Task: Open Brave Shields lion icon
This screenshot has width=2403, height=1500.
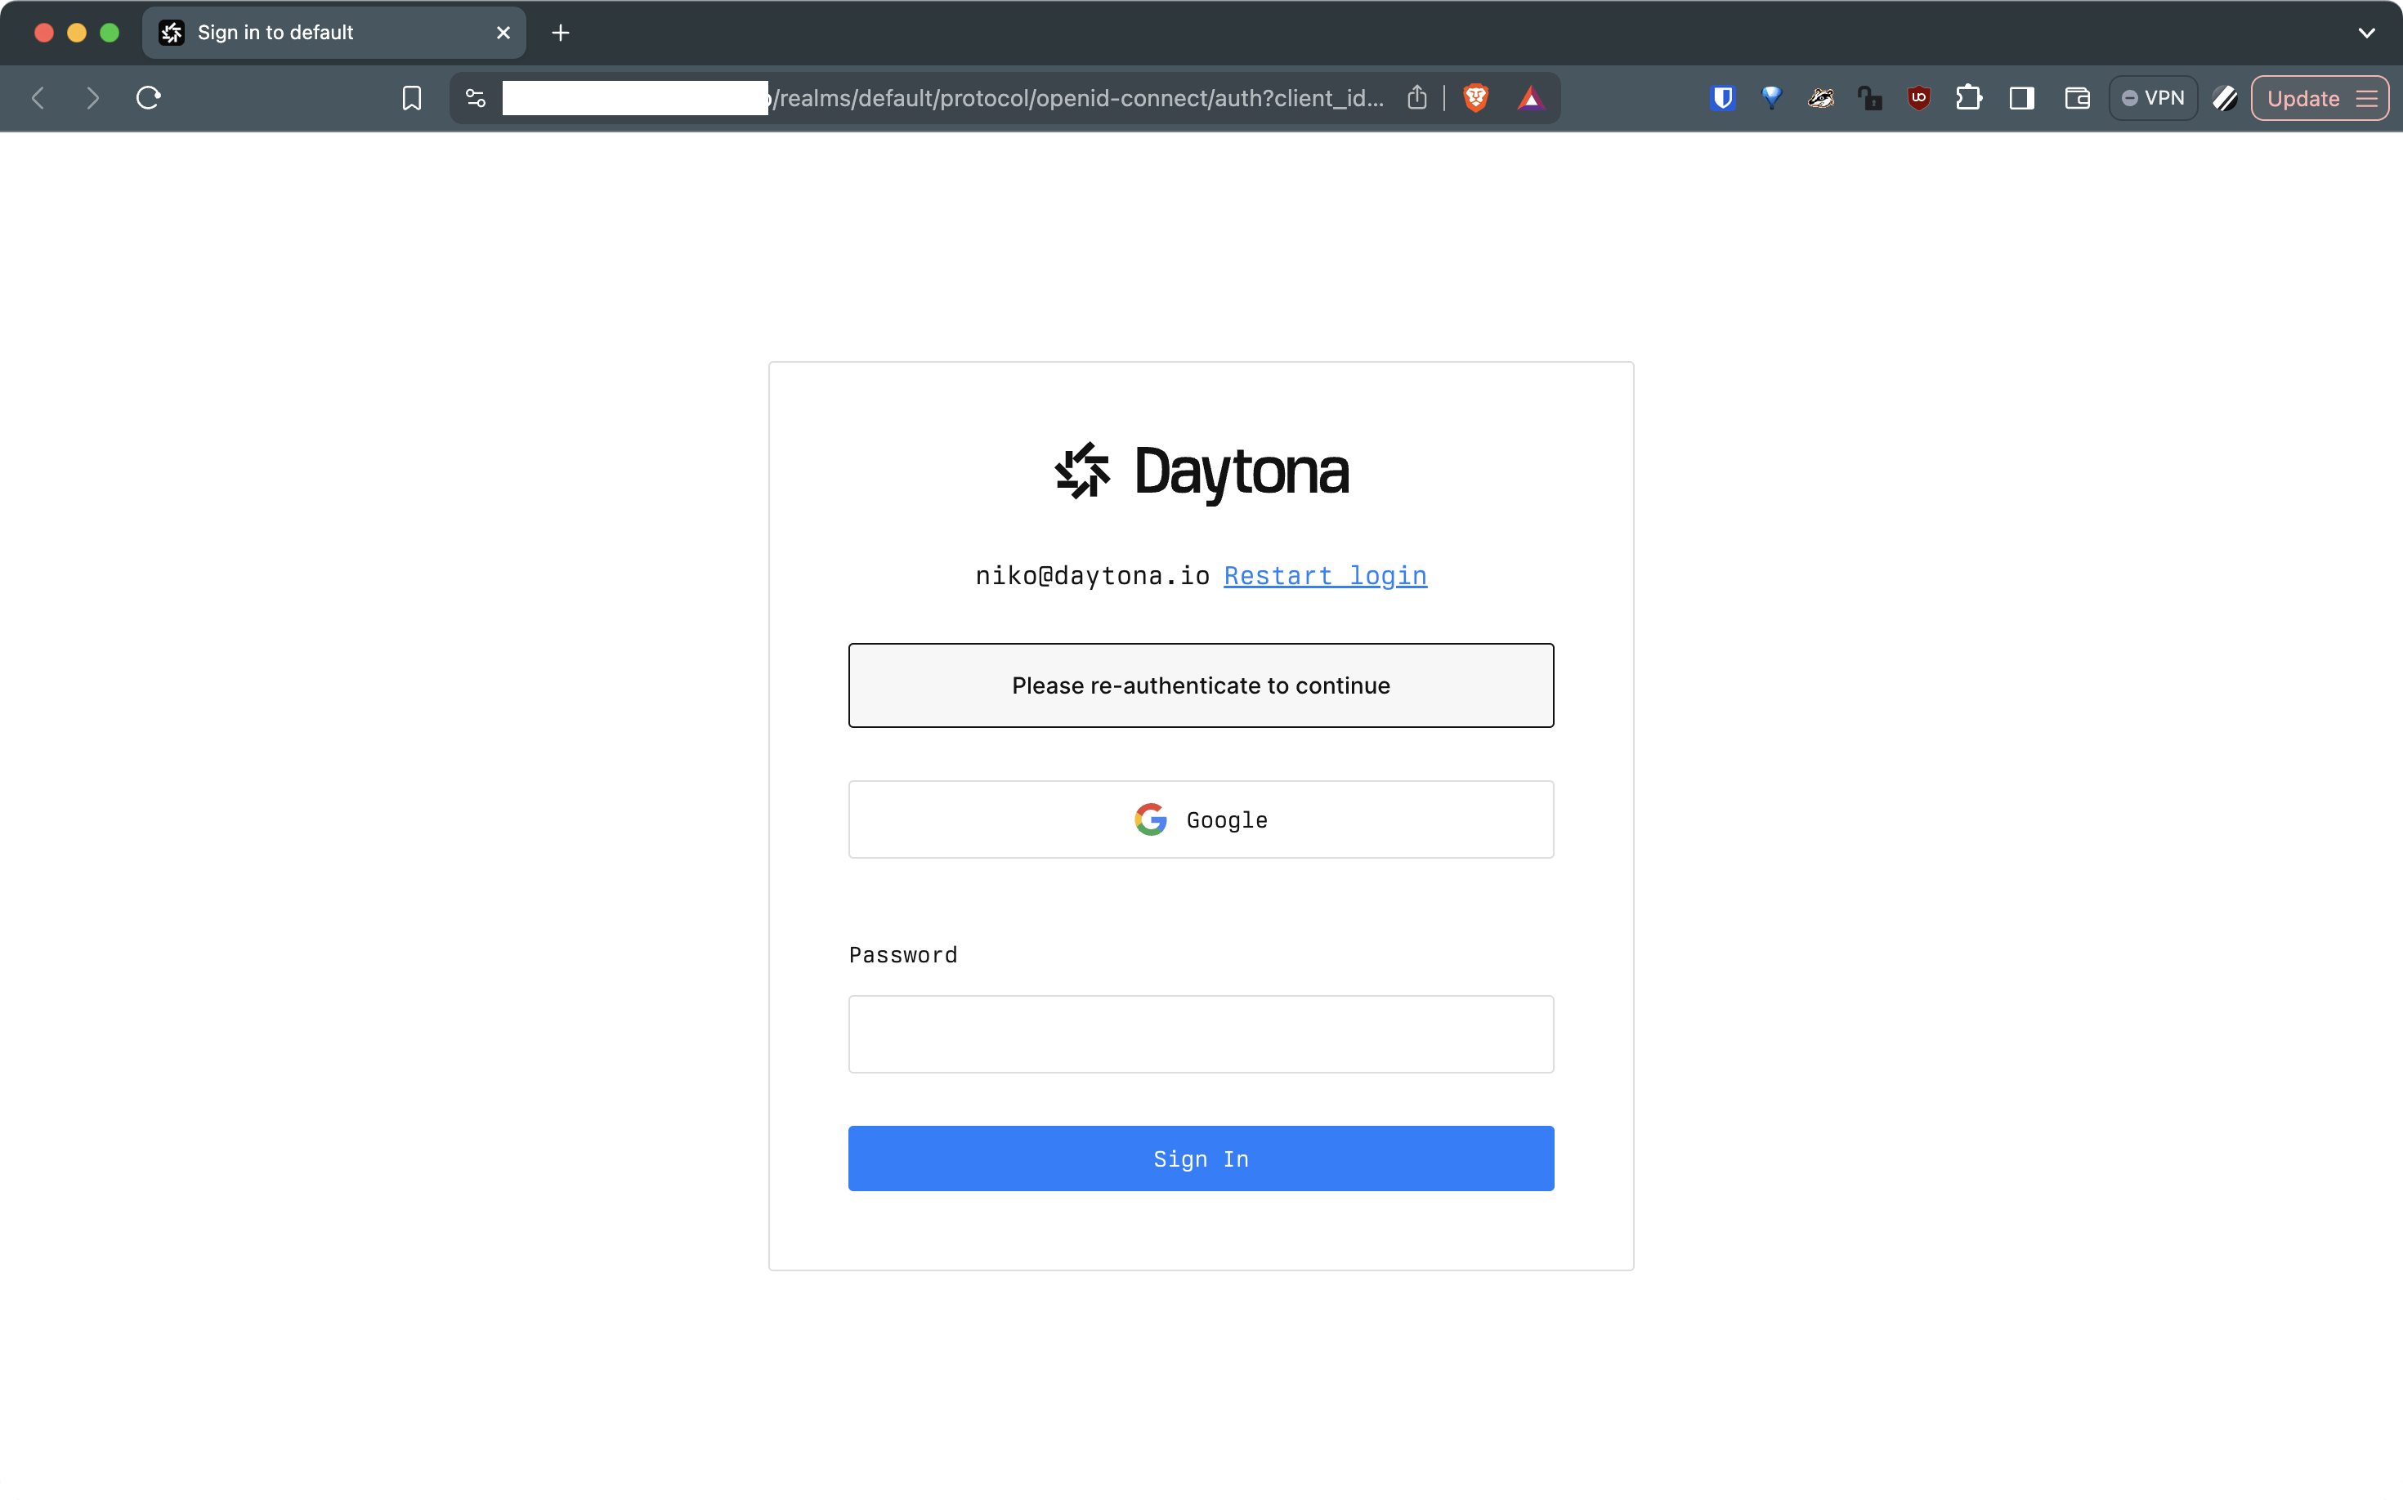Action: click(1476, 98)
